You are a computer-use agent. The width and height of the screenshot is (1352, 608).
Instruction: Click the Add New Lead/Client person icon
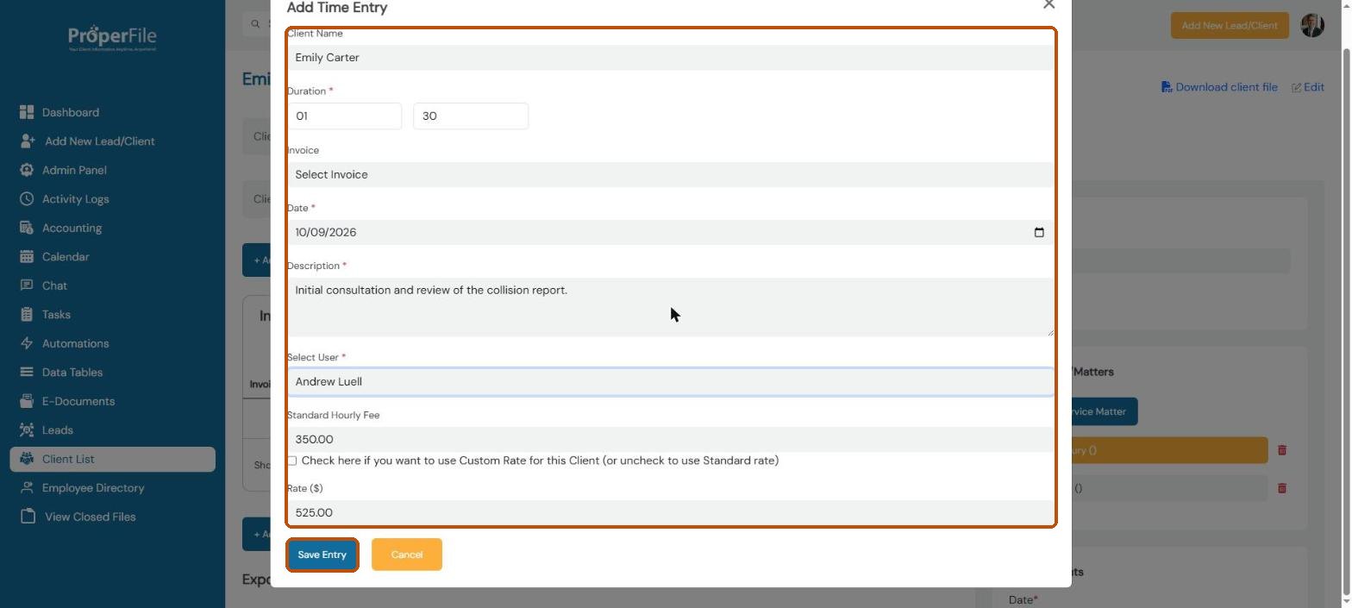click(28, 141)
